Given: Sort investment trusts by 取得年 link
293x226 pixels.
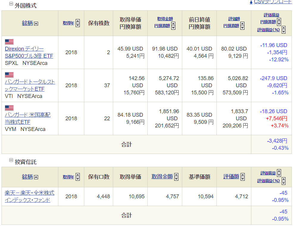Looking at the screenshot, I should click(68, 177).
